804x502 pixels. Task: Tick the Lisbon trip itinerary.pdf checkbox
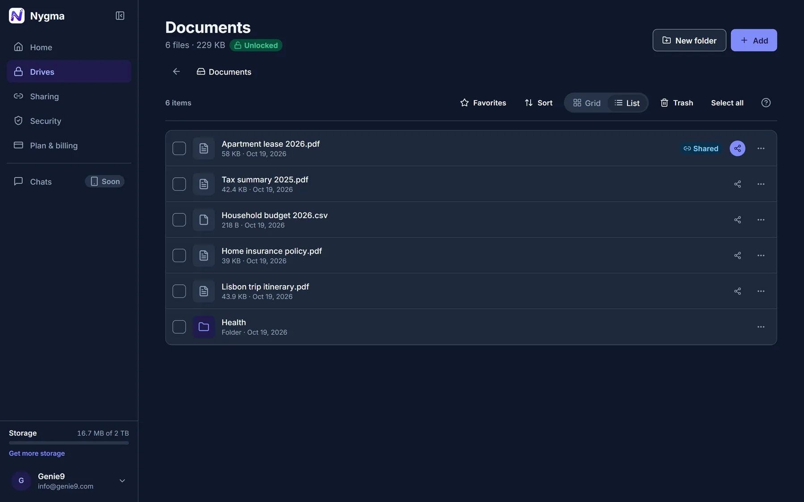(179, 291)
